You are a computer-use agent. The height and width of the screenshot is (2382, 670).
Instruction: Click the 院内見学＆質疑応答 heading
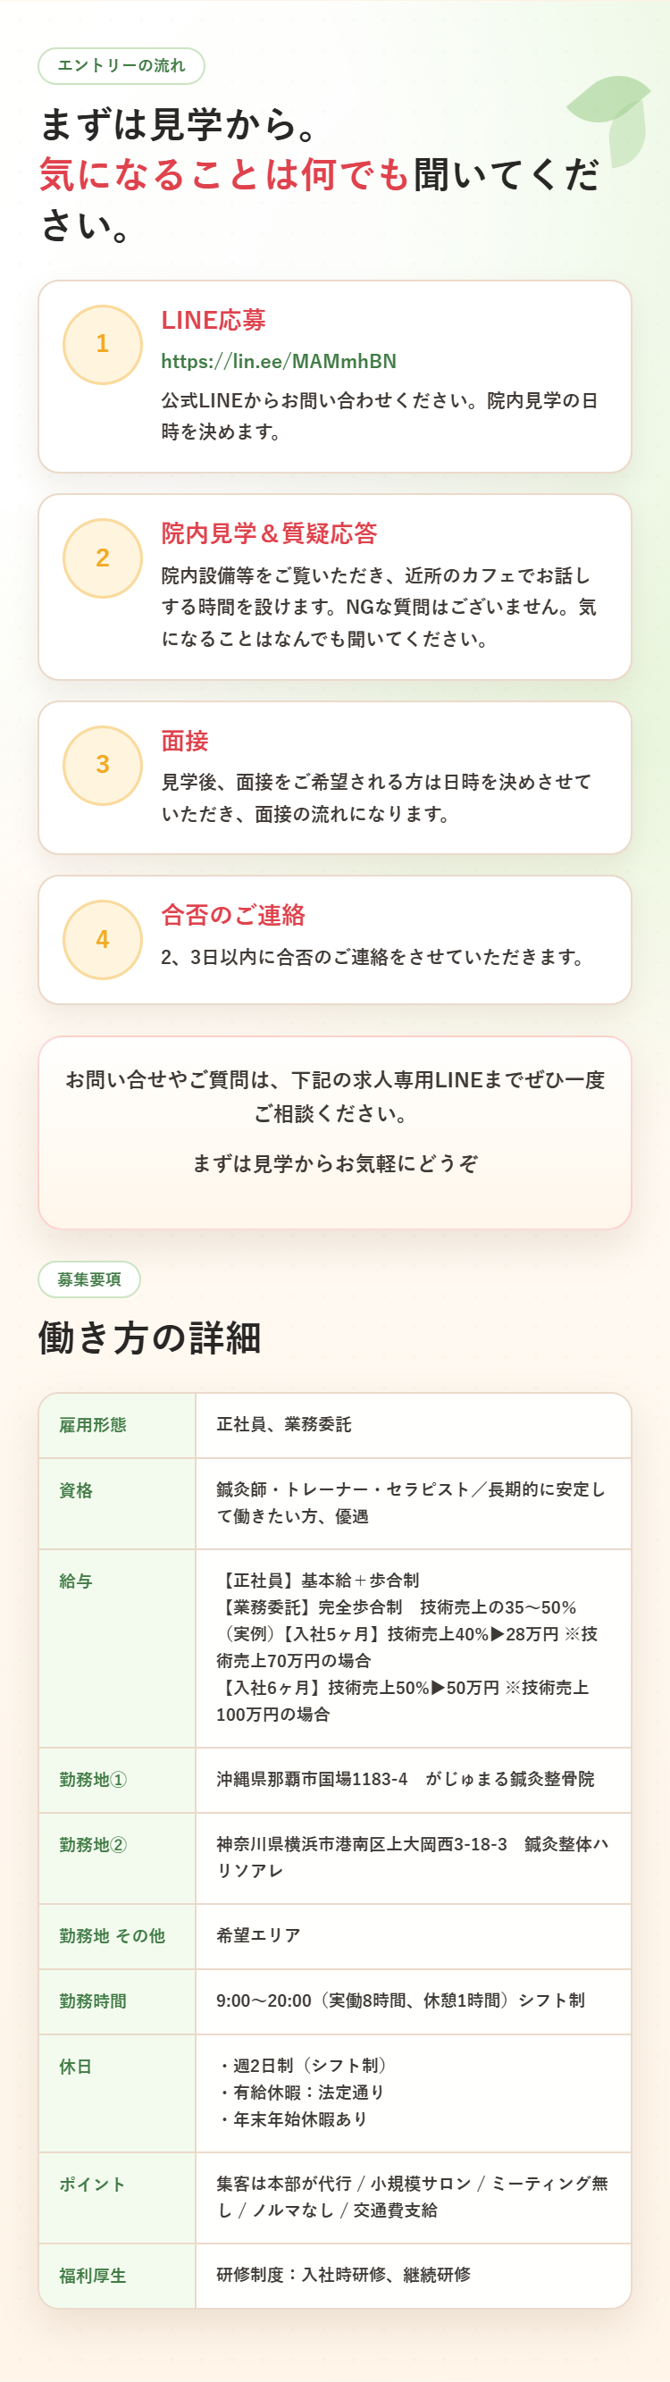pos(269,533)
